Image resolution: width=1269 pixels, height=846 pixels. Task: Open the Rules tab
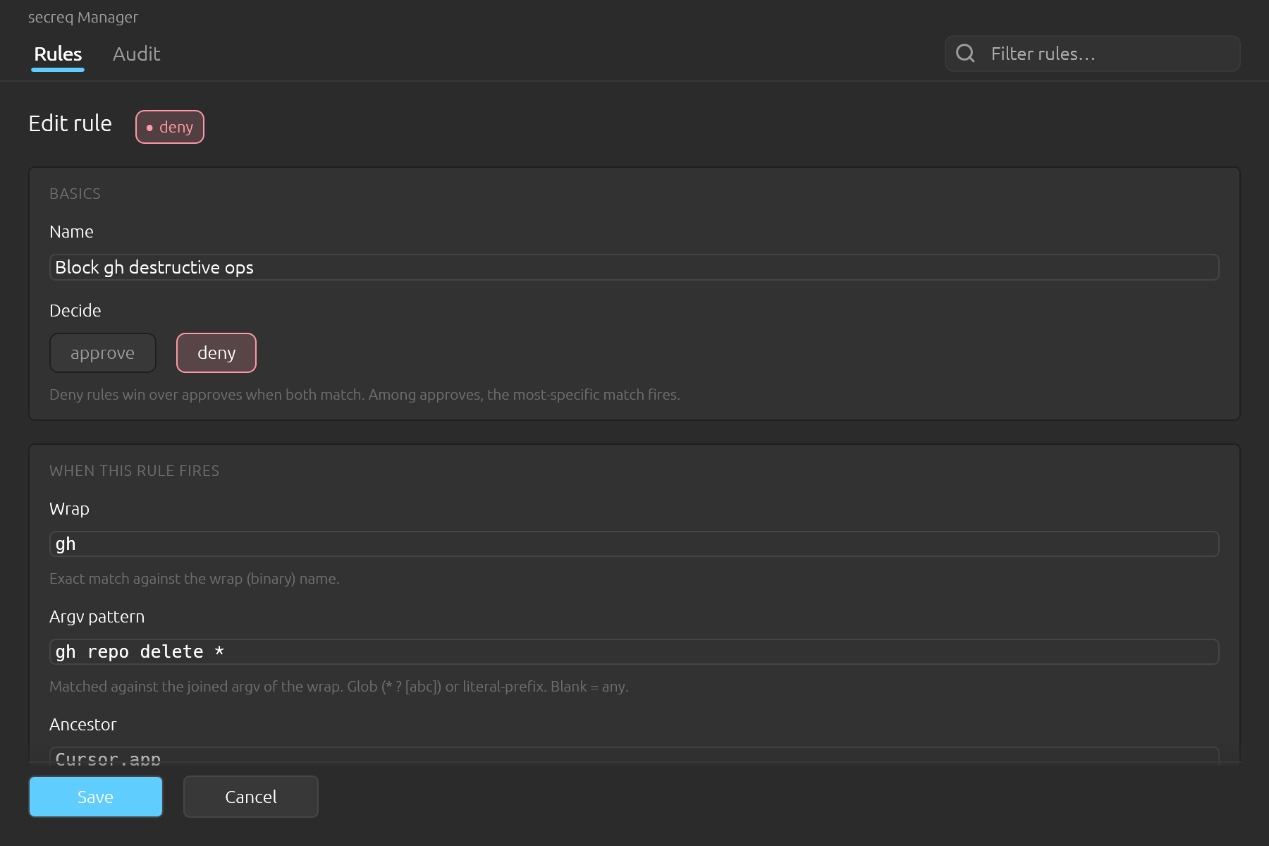point(58,54)
